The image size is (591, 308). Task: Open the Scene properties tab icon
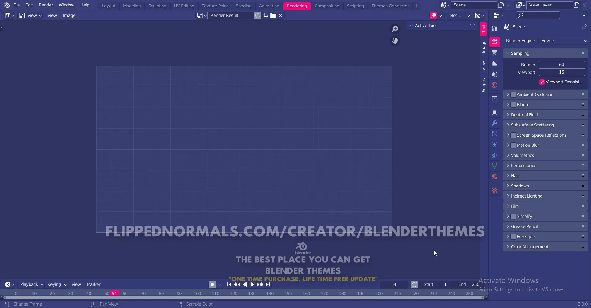point(494,74)
